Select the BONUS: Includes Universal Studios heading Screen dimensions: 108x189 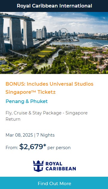(x=50, y=84)
